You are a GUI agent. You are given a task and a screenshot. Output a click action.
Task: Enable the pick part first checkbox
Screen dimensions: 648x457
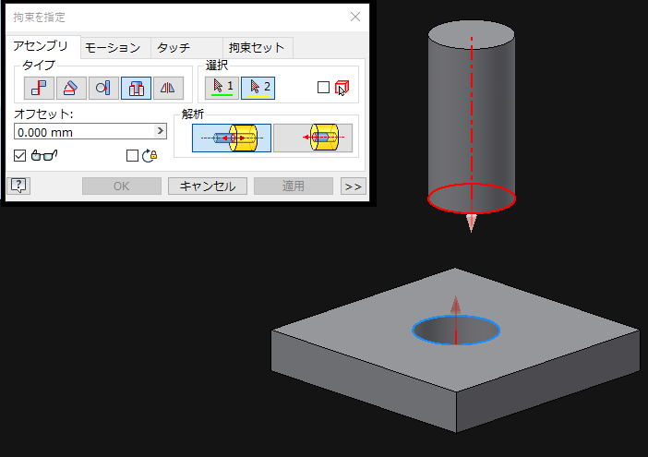(323, 88)
